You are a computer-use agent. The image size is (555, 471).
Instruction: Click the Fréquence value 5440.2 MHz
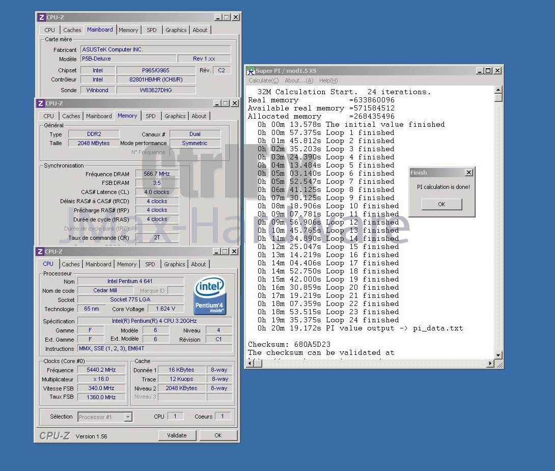pos(101,370)
